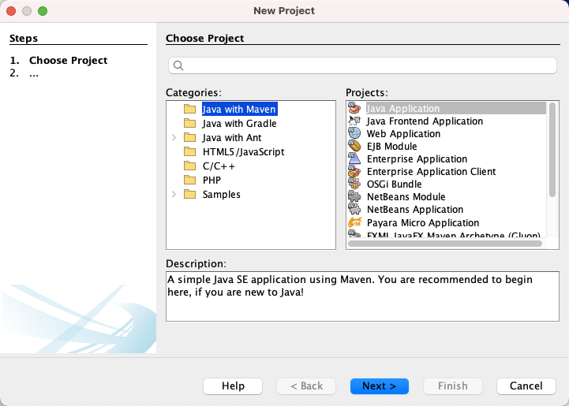Click the PHP folder icon
The width and height of the screenshot is (569, 406).
click(189, 181)
